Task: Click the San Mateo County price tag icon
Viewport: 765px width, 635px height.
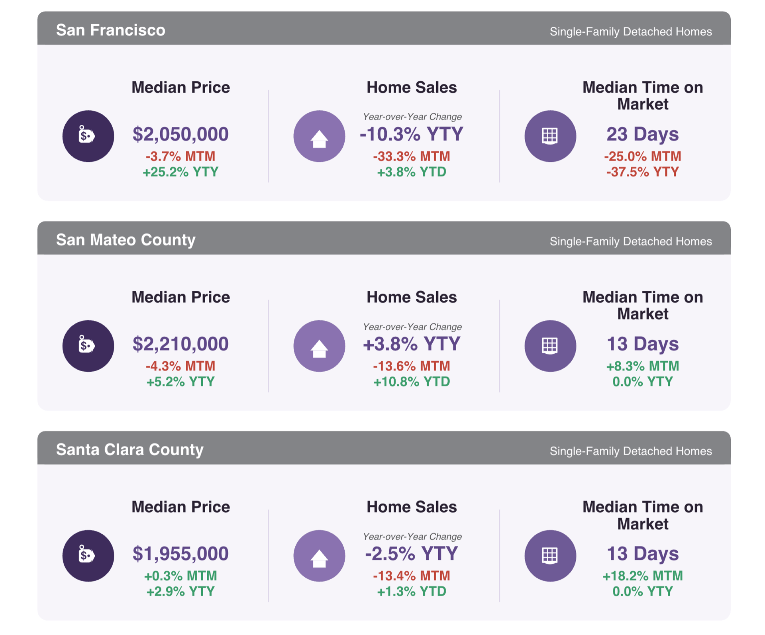Action: coord(88,346)
